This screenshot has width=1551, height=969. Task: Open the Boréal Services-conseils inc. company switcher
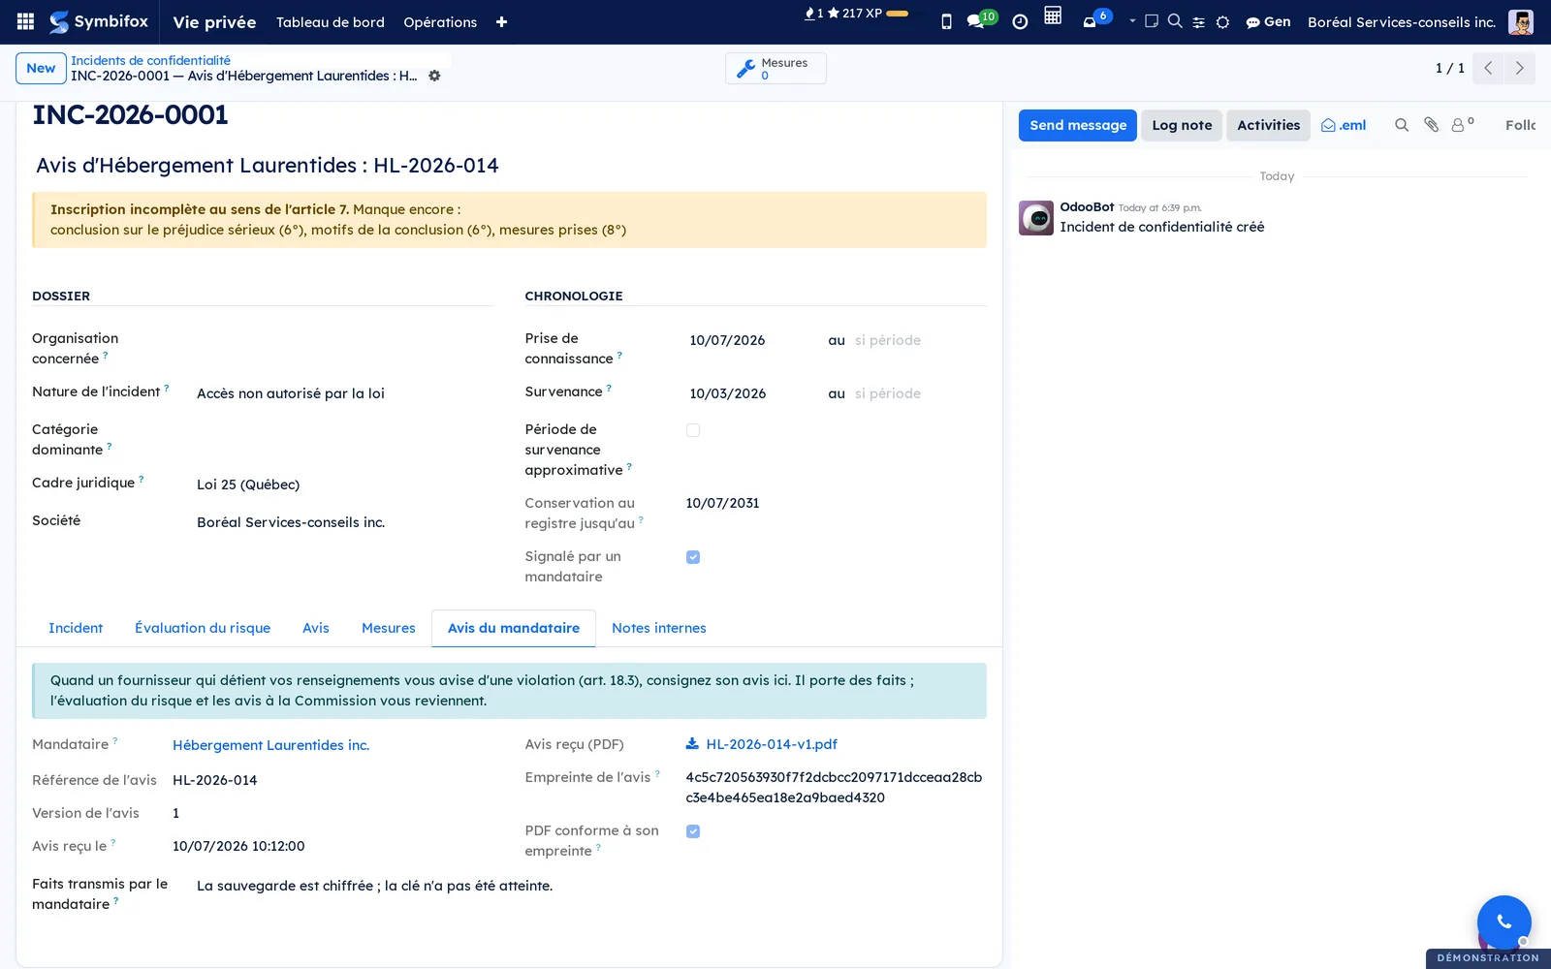click(1402, 21)
